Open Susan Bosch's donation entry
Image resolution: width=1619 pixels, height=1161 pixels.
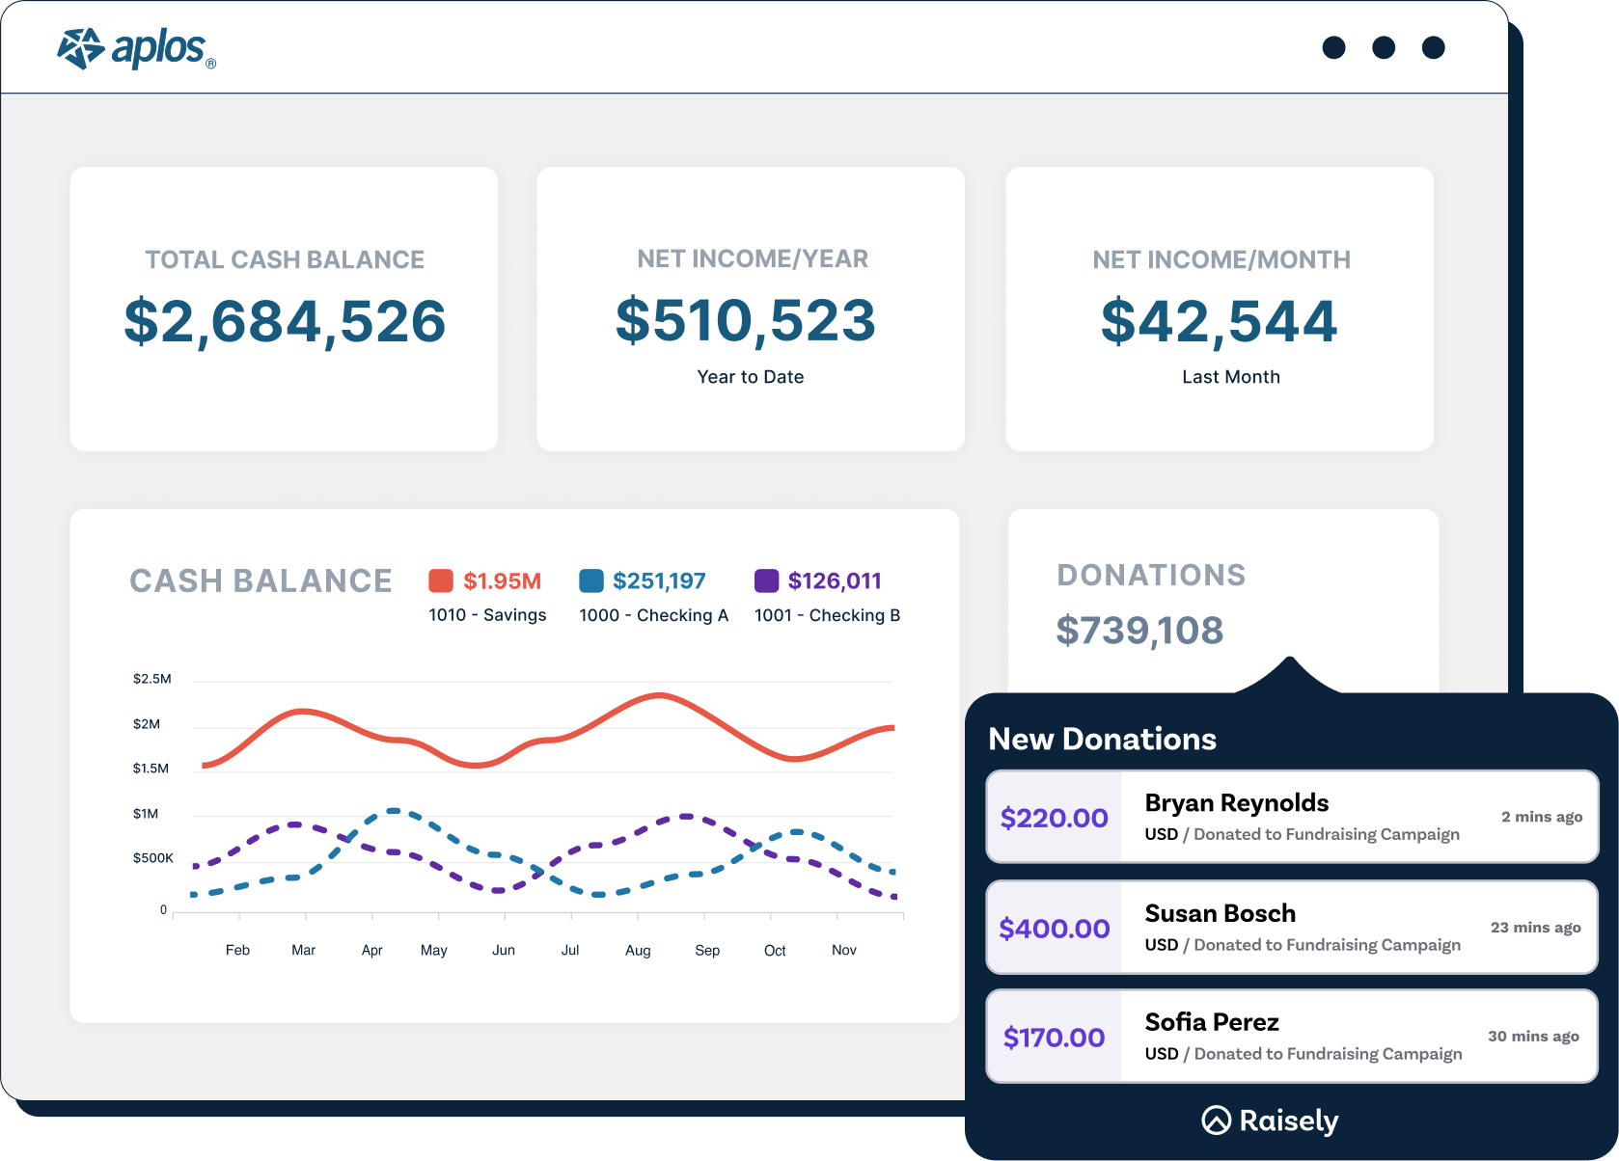(1291, 928)
